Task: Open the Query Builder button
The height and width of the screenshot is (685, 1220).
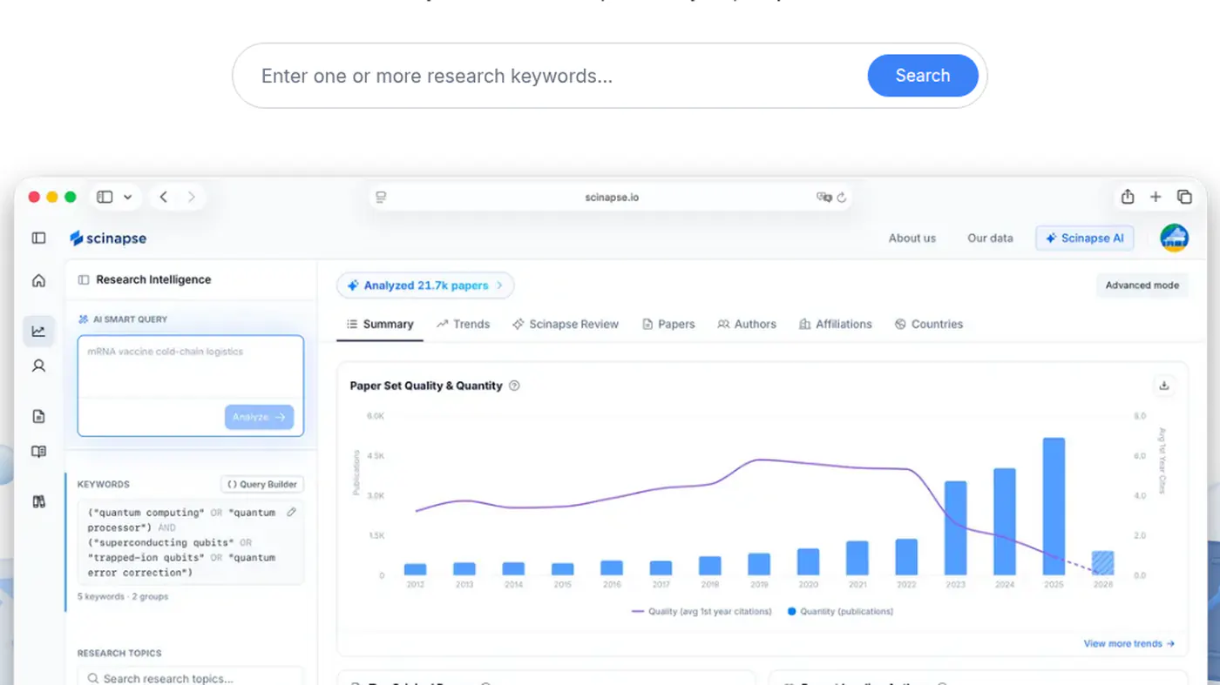Action: pos(262,484)
